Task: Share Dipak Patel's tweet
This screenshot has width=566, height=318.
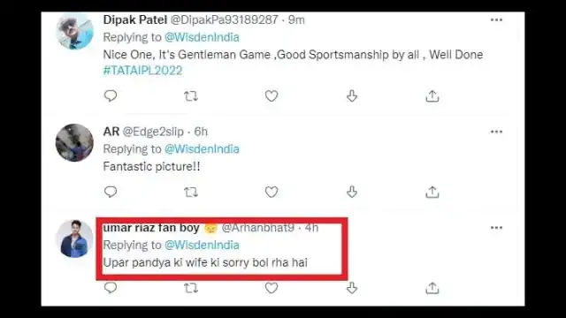Action: [x=432, y=96]
